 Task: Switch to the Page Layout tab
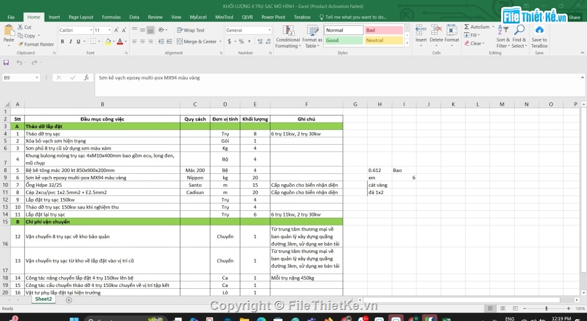point(81,17)
